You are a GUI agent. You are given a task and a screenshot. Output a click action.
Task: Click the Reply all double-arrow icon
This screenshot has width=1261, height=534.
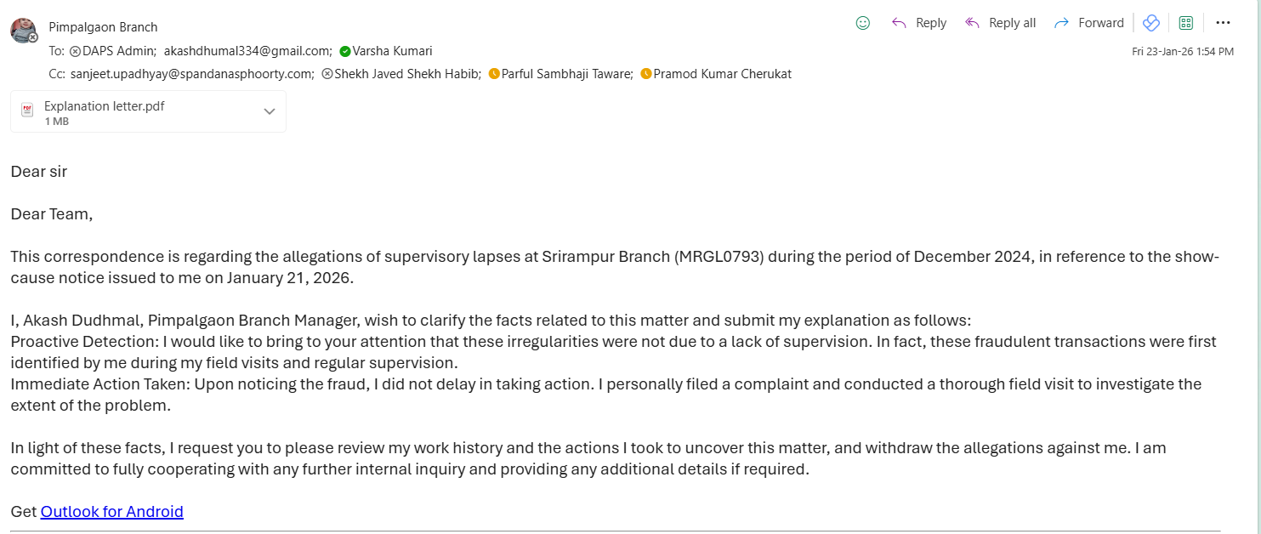973,23
